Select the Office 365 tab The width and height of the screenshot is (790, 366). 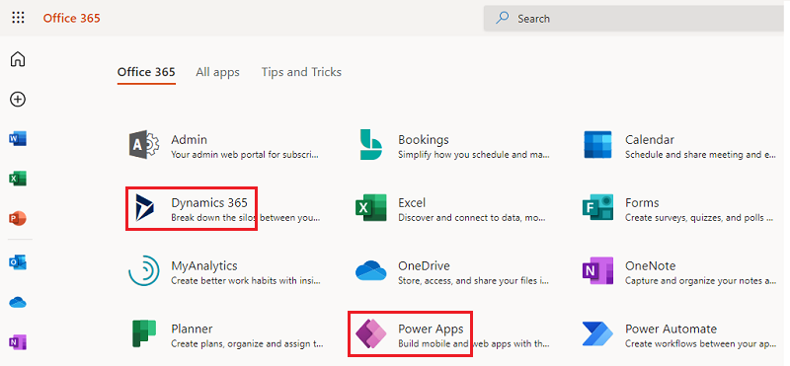click(146, 72)
